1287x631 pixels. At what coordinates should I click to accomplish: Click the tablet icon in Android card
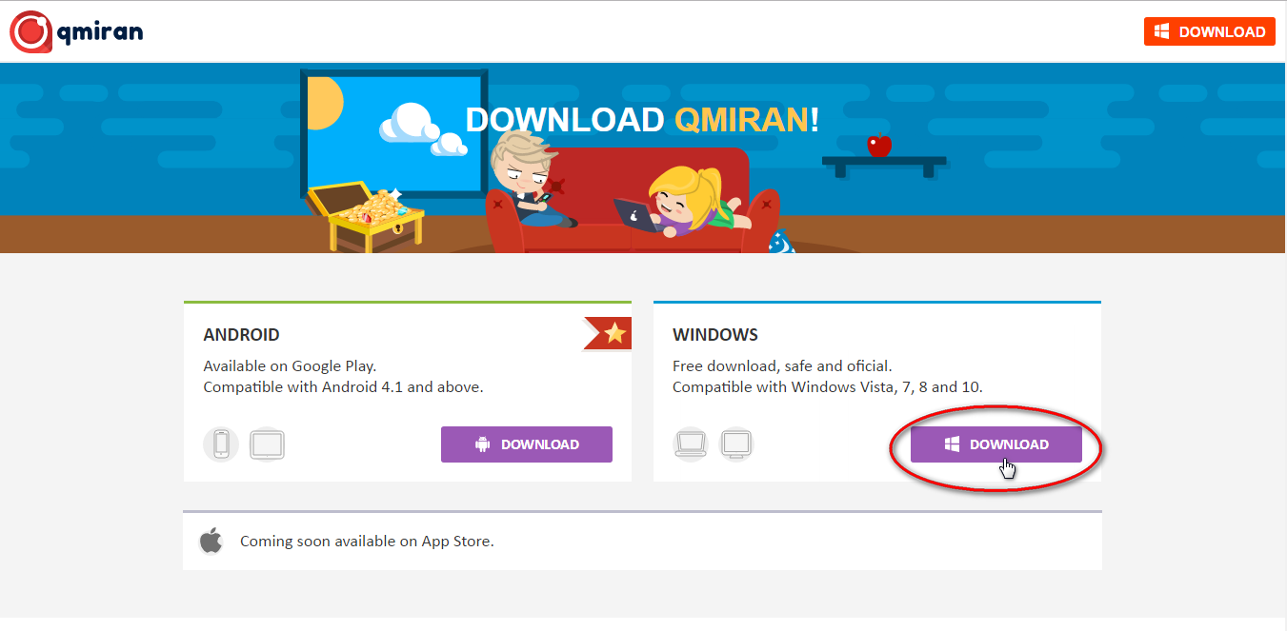[268, 444]
